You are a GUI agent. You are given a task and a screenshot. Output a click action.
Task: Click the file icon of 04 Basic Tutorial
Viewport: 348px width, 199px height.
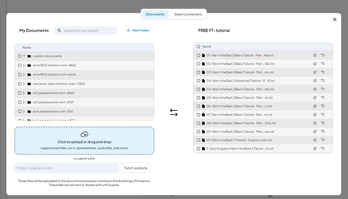(203, 89)
